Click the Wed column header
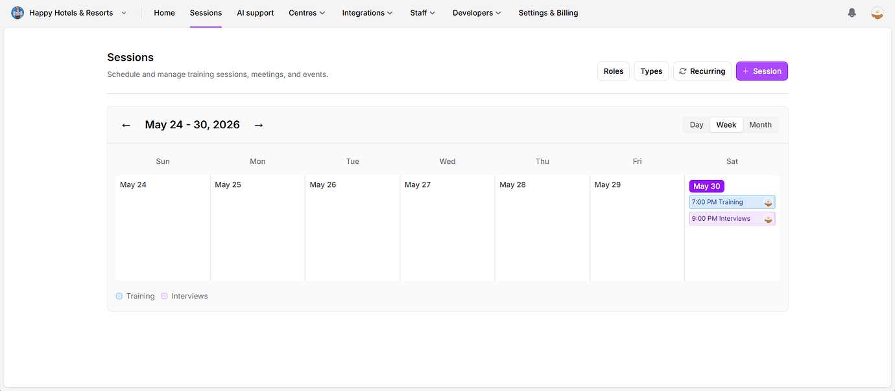The height and width of the screenshot is (391, 895). coord(447,161)
